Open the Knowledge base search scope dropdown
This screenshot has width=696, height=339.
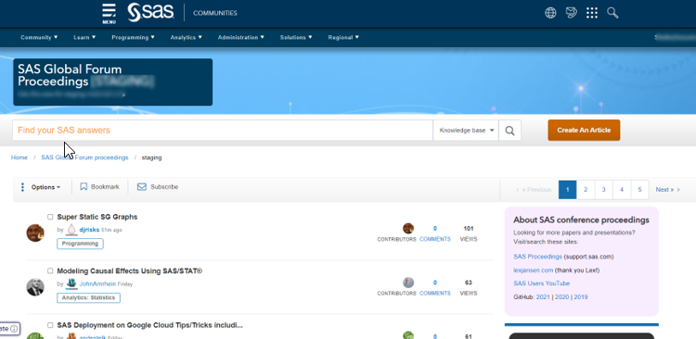(x=466, y=131)
